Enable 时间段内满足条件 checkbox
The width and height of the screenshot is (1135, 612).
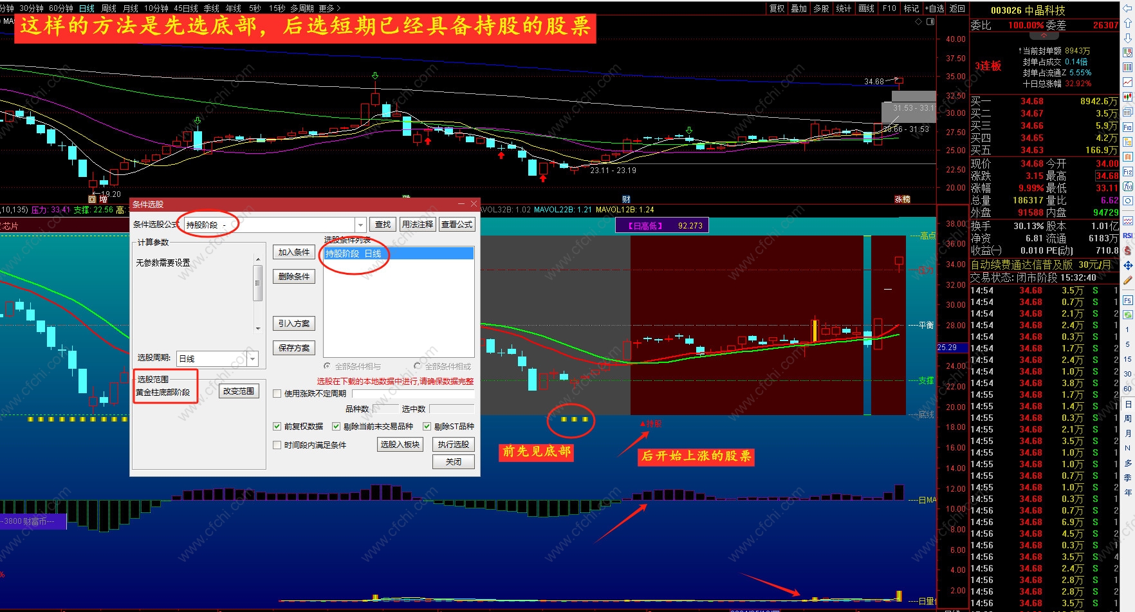tap(277, 445)
